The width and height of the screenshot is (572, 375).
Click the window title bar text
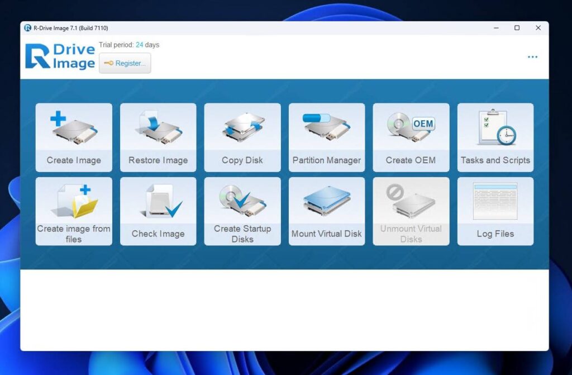(69, 27)
